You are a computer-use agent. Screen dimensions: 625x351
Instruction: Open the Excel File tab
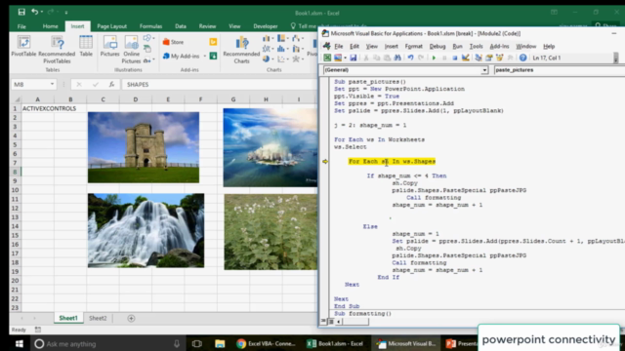(x=21, y=26)
